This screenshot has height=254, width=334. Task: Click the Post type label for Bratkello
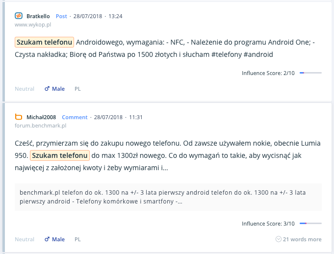(61, 16)
